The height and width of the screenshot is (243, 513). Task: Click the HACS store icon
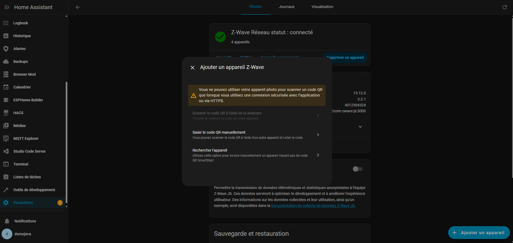tap(6, 113)
